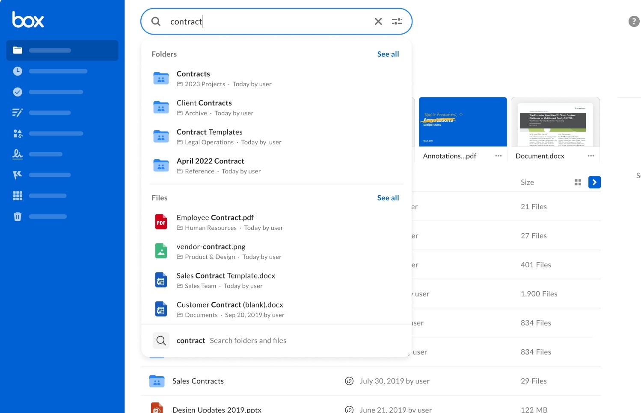Open Box Notes from the sidebar
641x413 pixels.
pos(18,112)
